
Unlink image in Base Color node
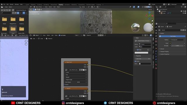86,70
